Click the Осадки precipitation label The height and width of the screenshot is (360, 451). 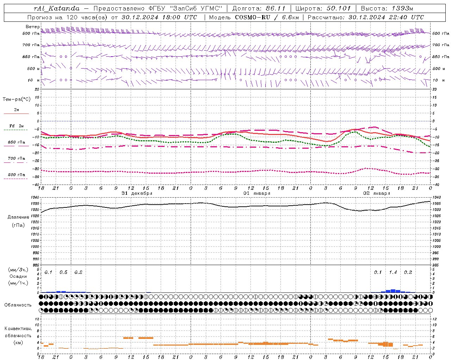point(18,276)
